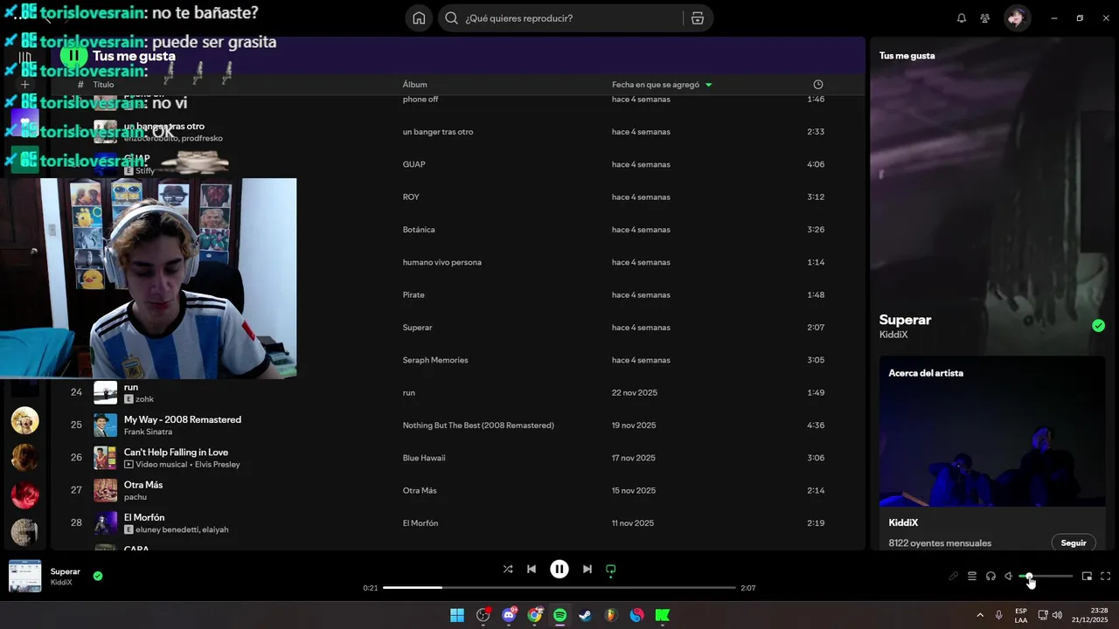Open Browse icon in search bar
1119x629 pixels.
click(x=697, y=18)
